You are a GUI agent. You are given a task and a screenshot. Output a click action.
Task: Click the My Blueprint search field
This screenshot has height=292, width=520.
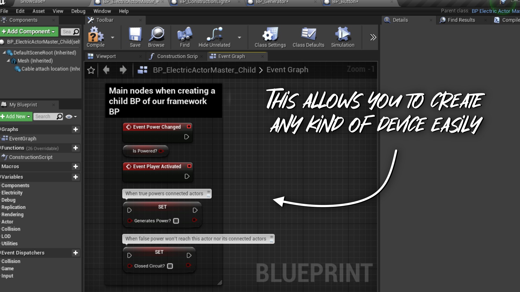pyautogui.click(x=47, y=117)
